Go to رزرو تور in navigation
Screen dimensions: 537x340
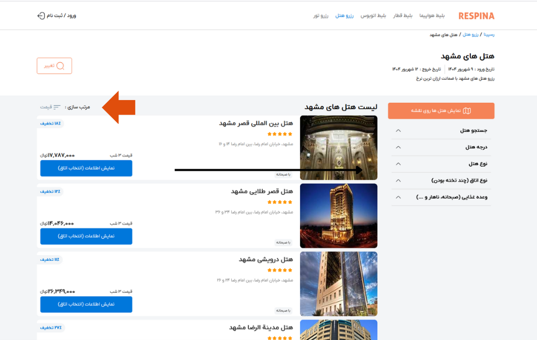(321, 16)
